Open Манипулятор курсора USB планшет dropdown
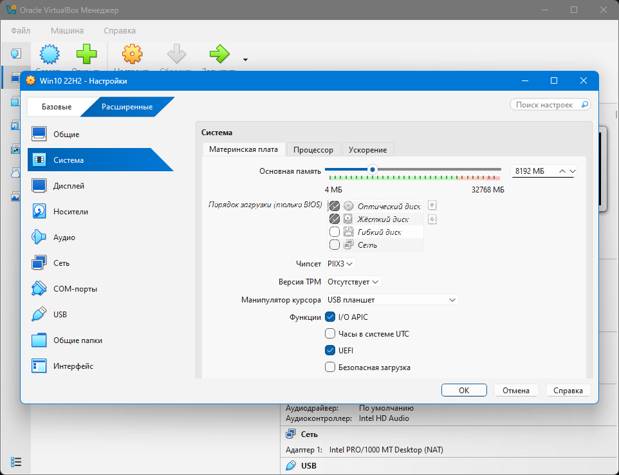619x475 pixels. tap(392, 300)
